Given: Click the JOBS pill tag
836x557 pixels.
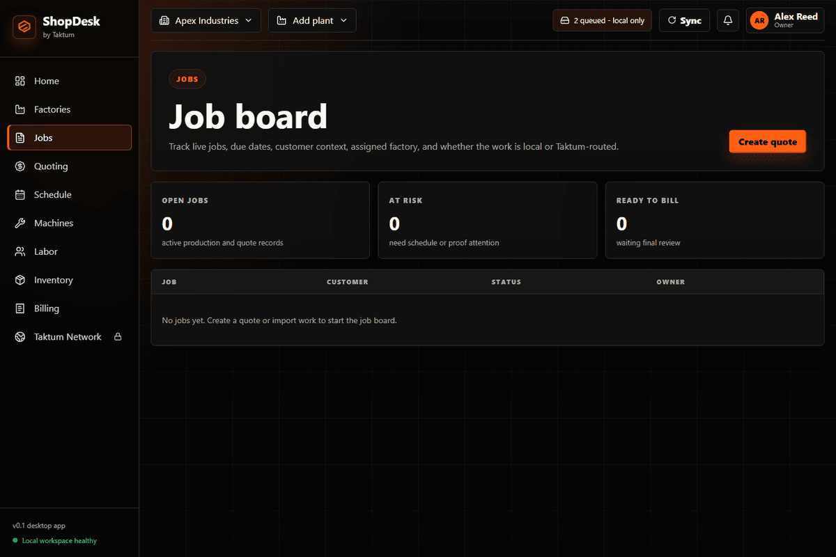Looking at the screenshot, I should click(x=187, y=79).
